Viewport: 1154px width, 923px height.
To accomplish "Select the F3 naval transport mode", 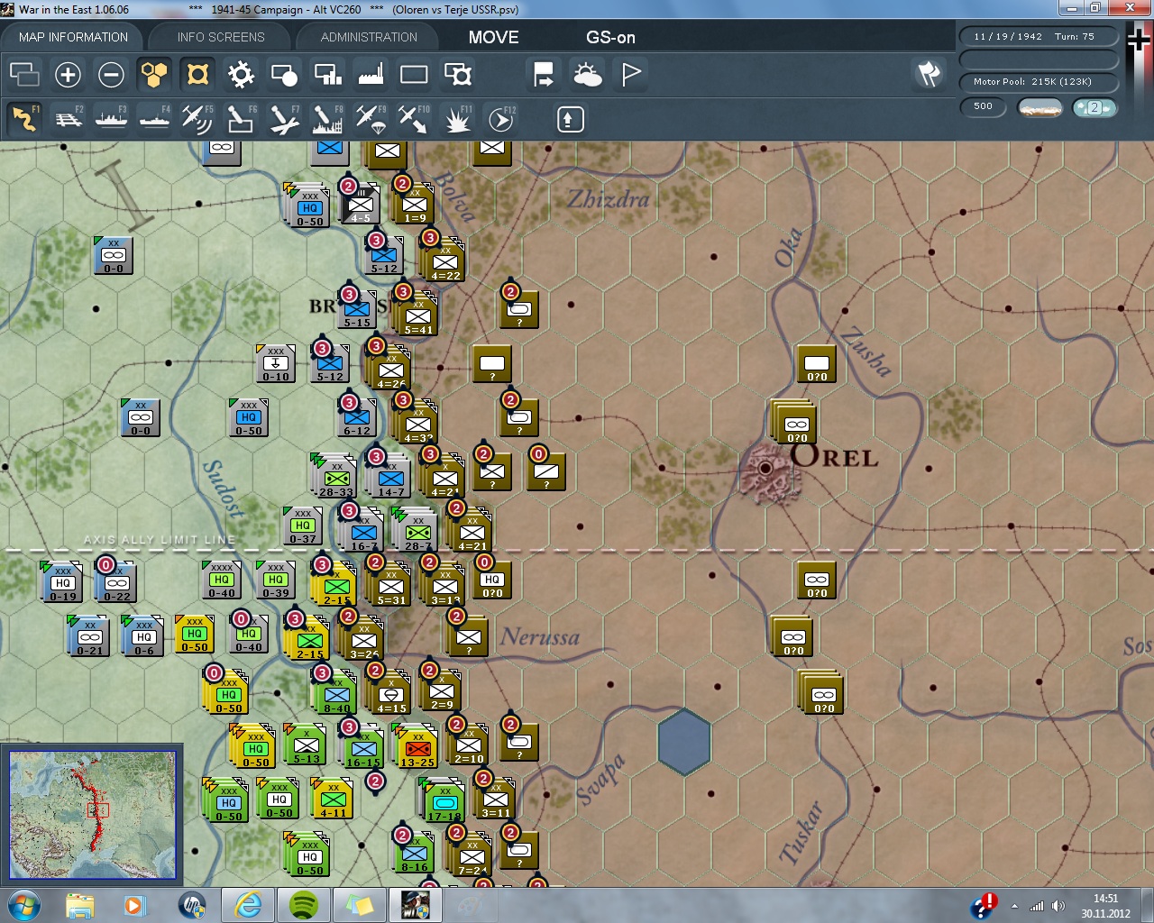I will [111, 119].
